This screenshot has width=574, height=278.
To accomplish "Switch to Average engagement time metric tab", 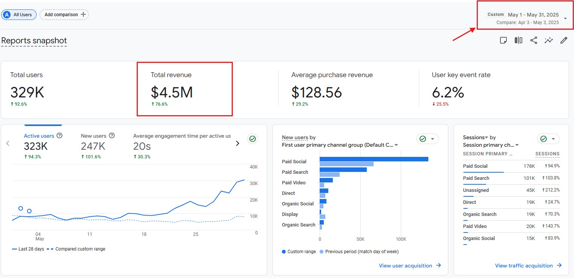I will pyautogui.click(x=182, y=146).
